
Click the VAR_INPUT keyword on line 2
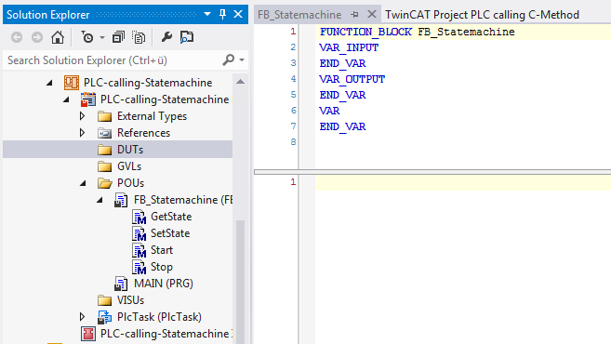349,47
